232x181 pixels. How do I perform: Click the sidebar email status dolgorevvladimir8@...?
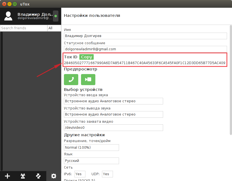click(35, 18)
